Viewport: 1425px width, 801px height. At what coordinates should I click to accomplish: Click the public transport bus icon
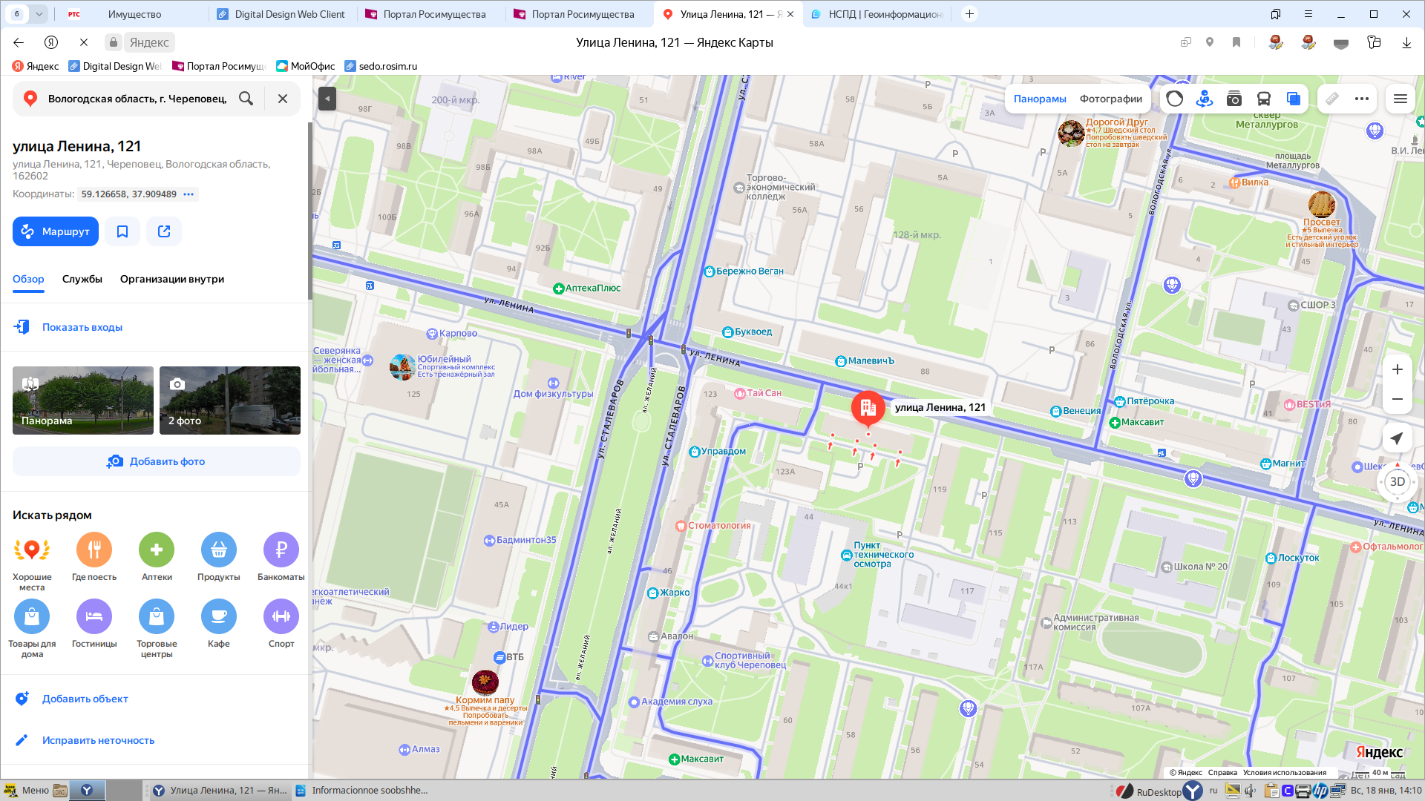tap(1263, 99)
